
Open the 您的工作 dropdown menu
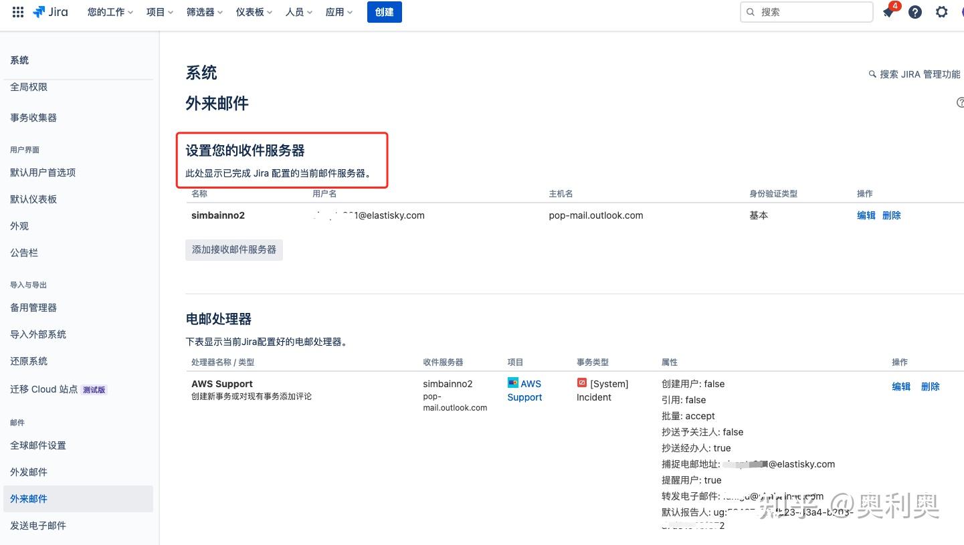pos(110,12)
